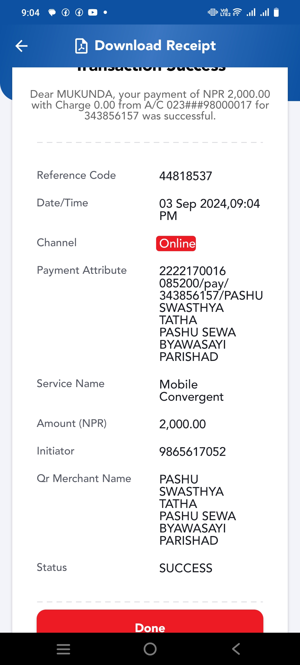Viewport: 300px width, 665px height.
Task: Tap the 03 Sep 2024 date value
Action: (x=209, y=210)
